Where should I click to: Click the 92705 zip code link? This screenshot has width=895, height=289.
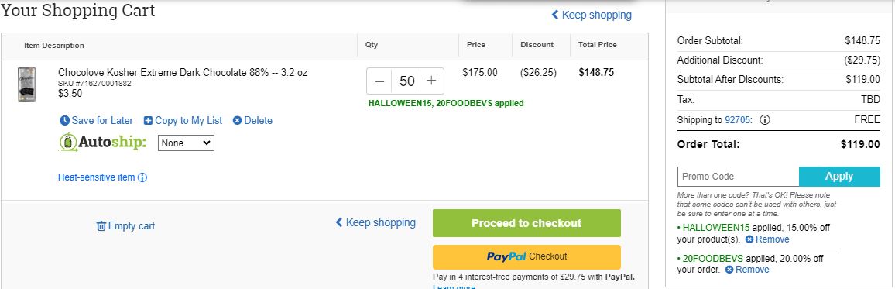tap(738, 120)
